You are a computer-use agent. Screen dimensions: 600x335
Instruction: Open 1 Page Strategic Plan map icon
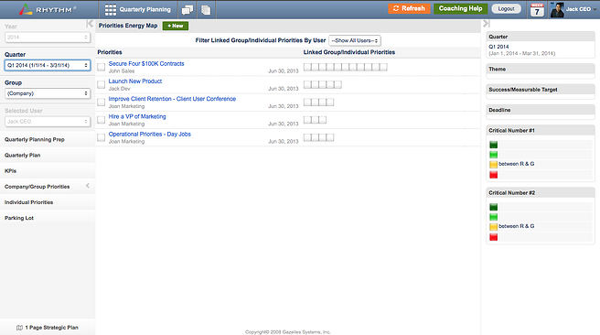coord(19,328)
